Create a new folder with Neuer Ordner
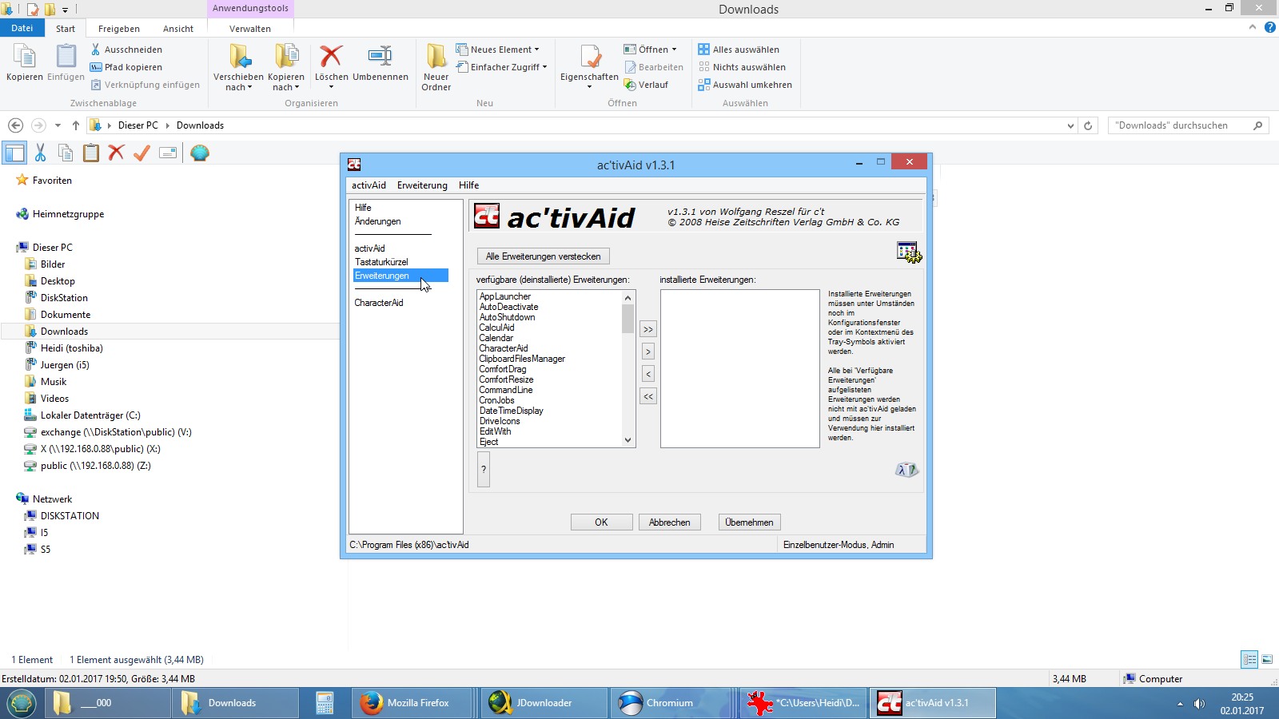Viewport: 1279px width, 719px height. click(x=436, y=68)
